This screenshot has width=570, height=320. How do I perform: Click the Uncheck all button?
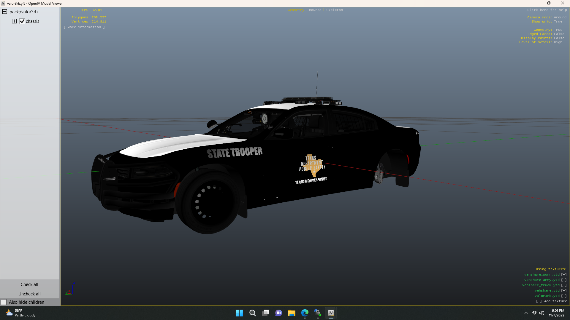[29, 294]
